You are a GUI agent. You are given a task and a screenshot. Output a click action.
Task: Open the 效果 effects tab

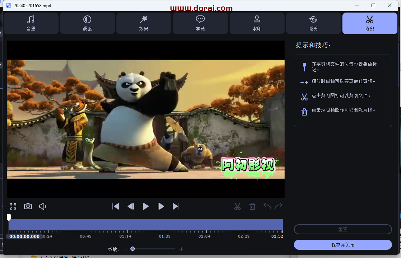144,23
